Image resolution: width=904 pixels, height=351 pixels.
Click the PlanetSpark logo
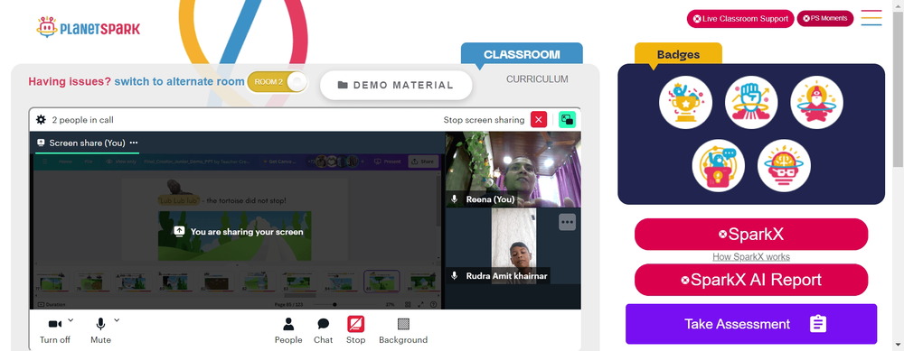89,27
